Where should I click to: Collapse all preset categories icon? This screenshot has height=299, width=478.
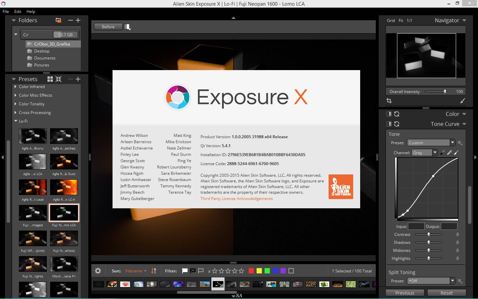(x=58, y=79)
